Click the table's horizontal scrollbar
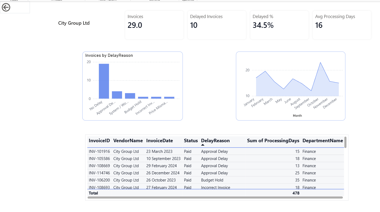This screenshot has width=380, height=212. point(215,198)
